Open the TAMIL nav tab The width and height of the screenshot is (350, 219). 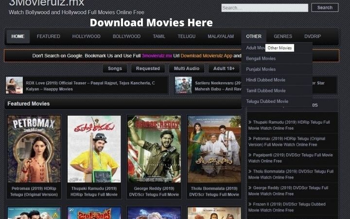159,36
